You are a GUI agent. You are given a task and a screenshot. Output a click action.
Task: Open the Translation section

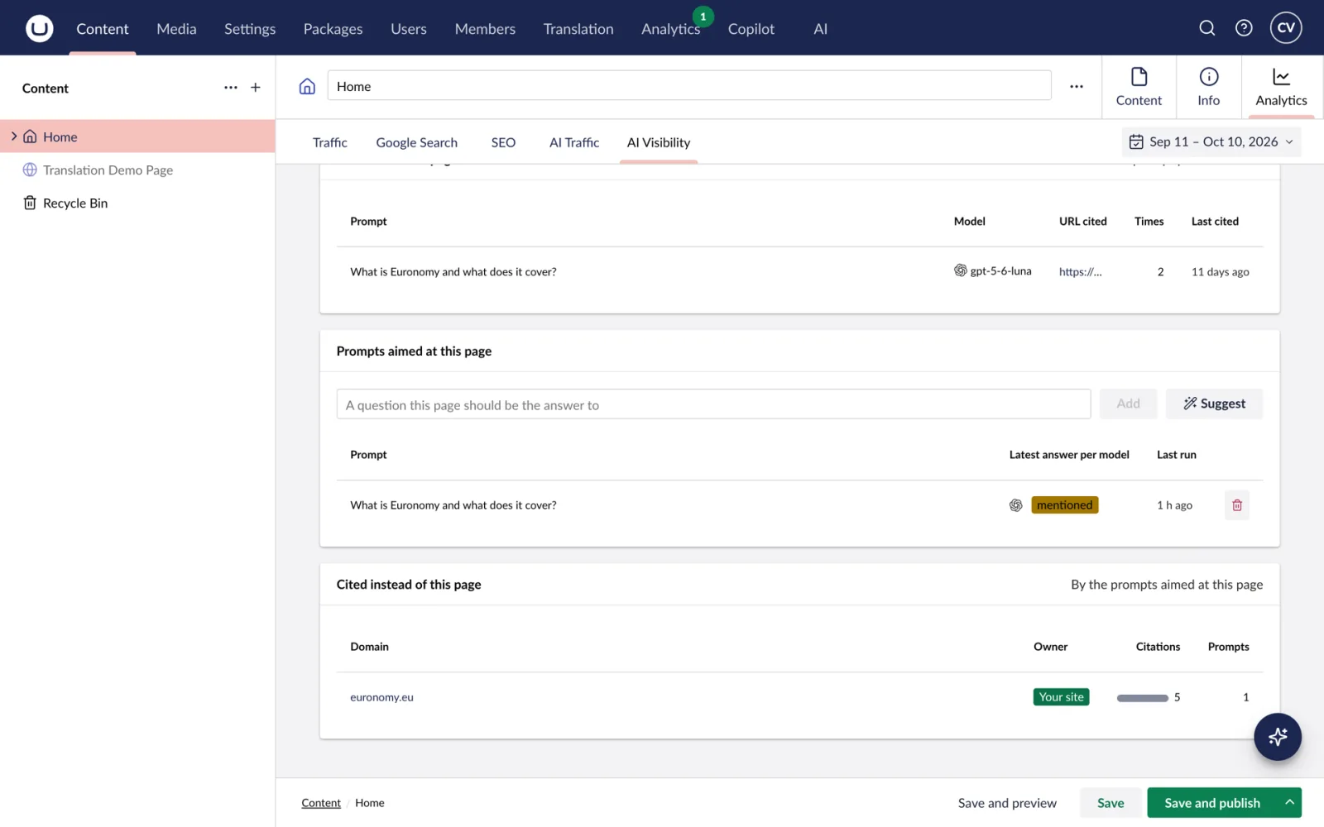(x=578, y=29)
